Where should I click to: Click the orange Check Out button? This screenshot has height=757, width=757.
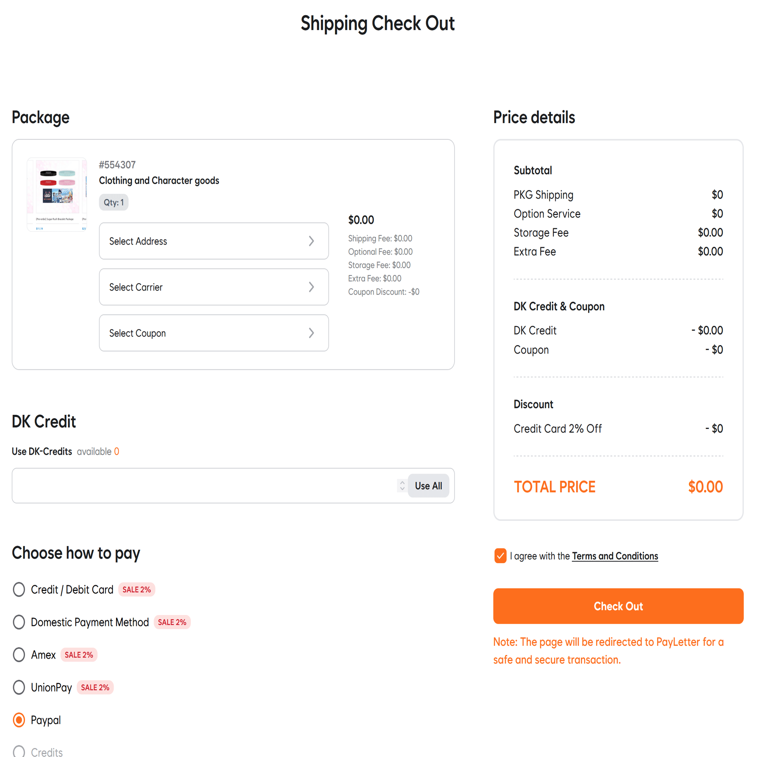(x=618, y=606)
